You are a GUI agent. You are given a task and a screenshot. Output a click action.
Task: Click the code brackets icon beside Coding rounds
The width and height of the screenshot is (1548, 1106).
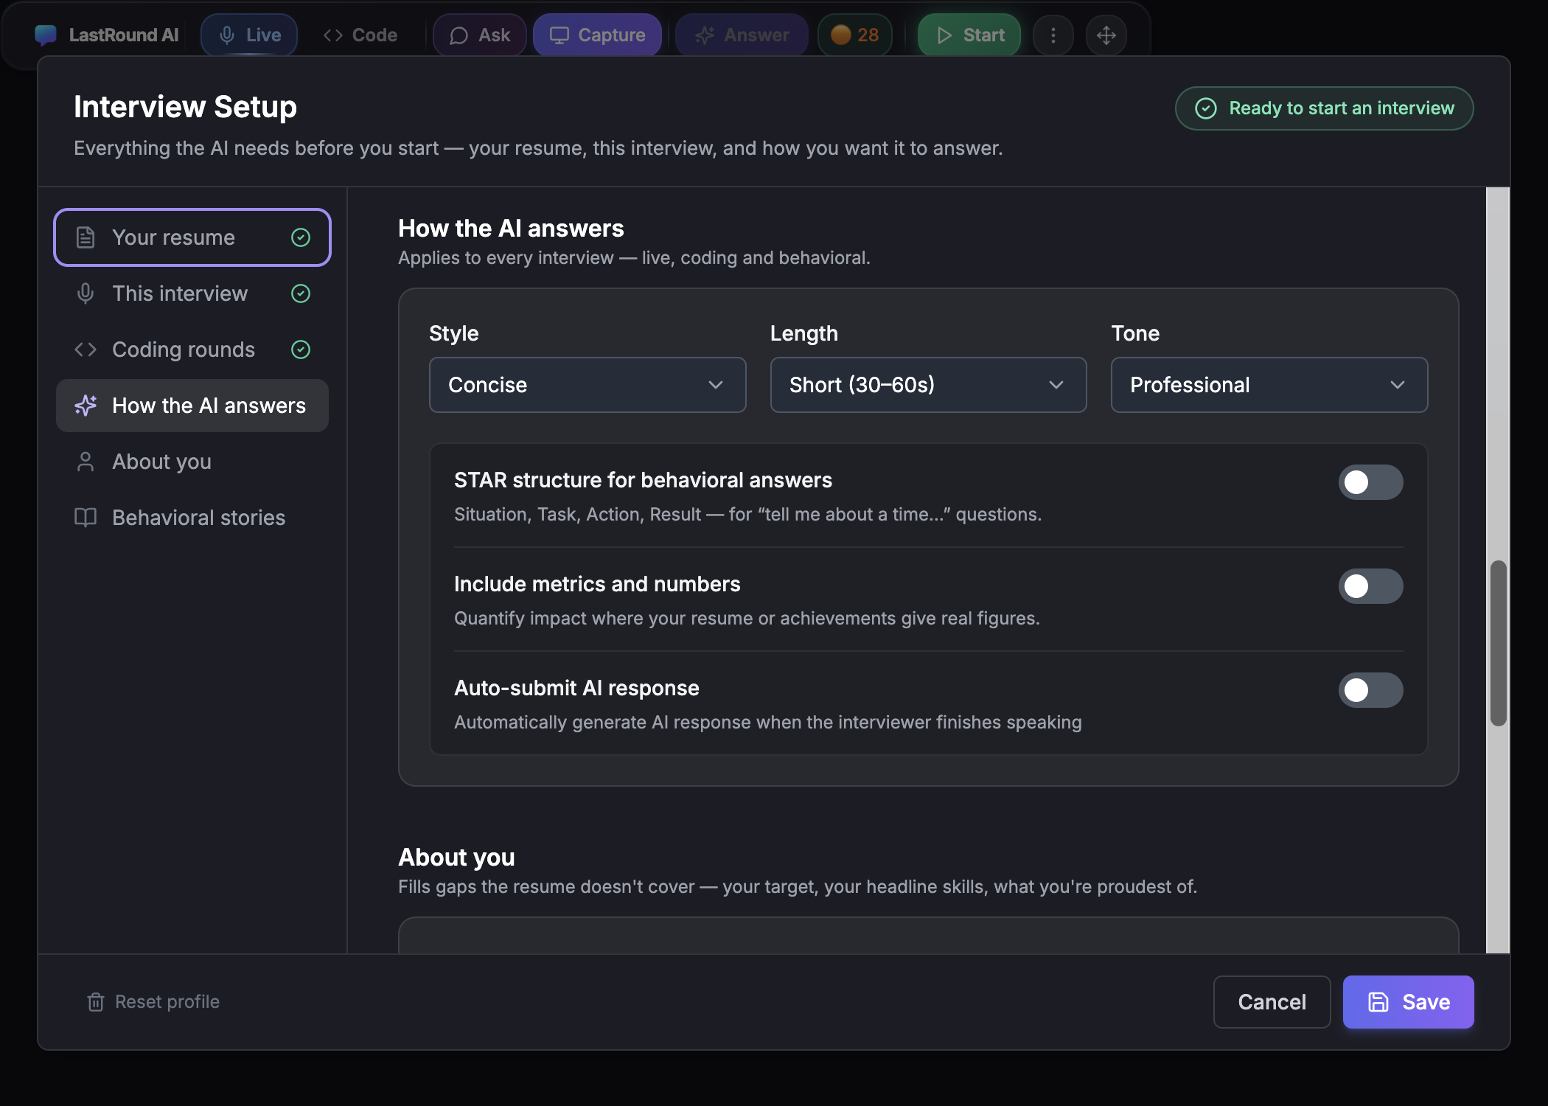coord(86,349)
